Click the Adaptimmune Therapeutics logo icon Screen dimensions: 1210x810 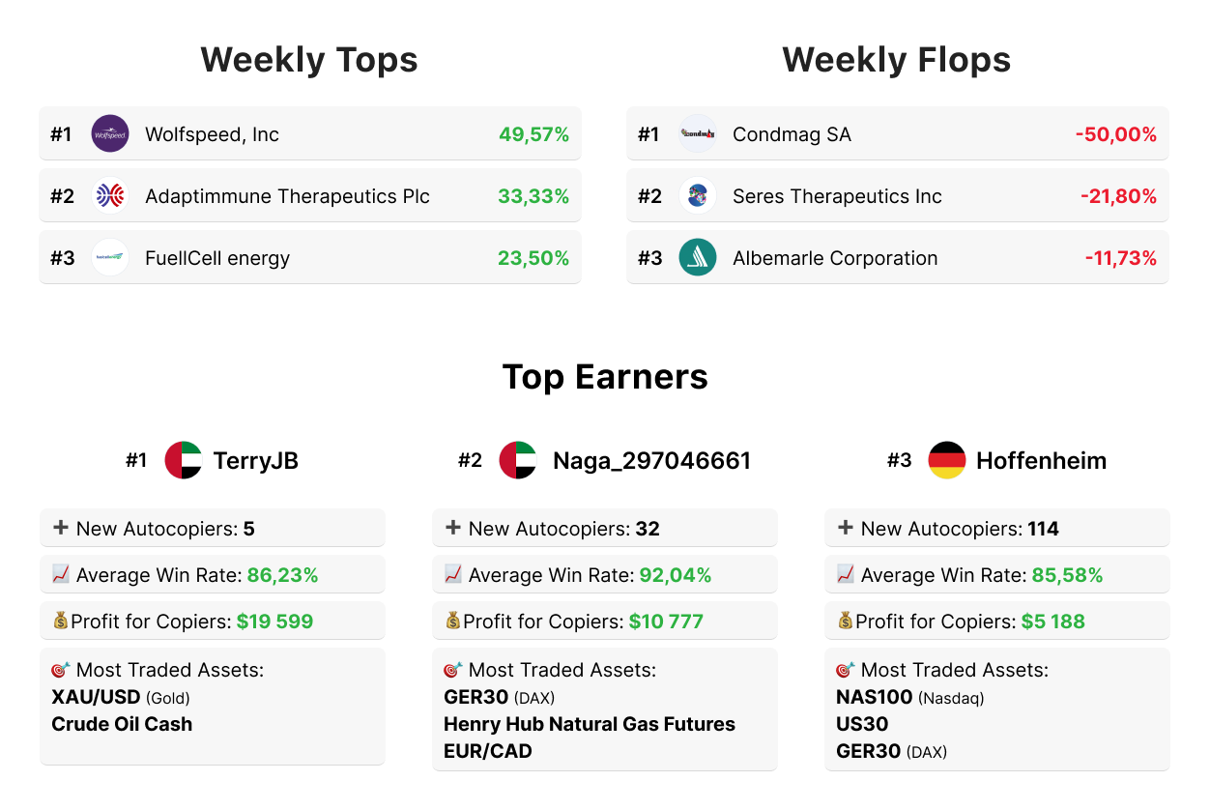click(x=110, y=196)
